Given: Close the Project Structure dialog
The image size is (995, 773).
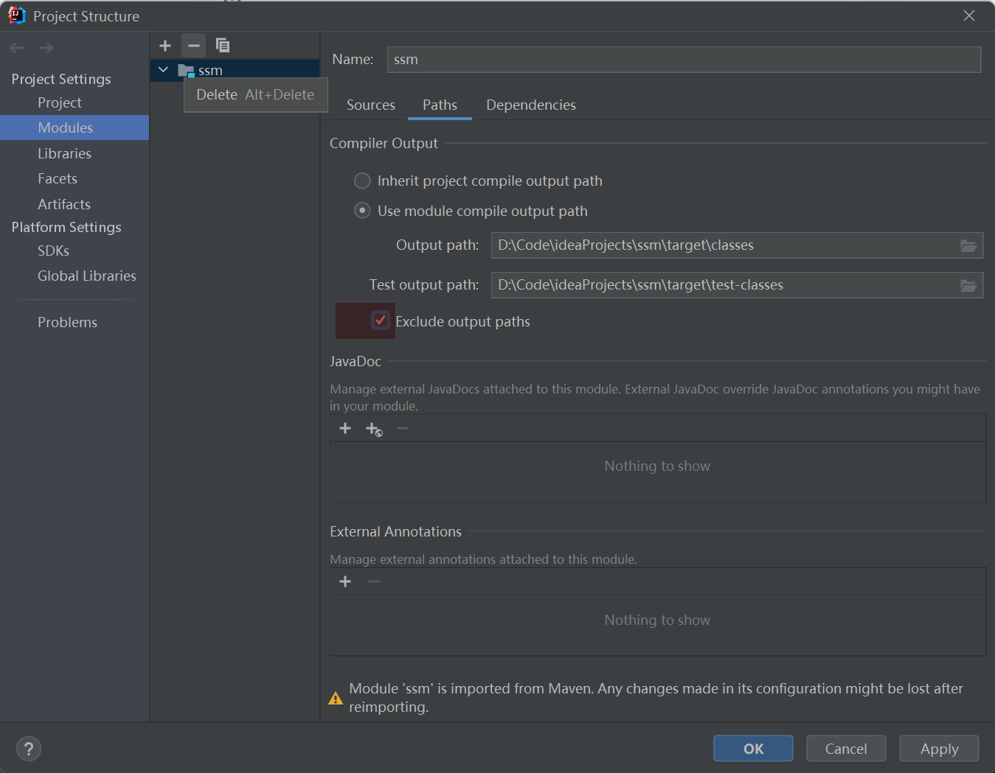Looking at the screenshot, I should pyautogui.click(x=969, y=15).
